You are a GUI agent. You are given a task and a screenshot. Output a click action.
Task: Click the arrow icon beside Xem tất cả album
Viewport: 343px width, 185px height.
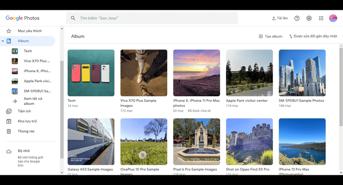pyautogui.click(x=15, y=101)
